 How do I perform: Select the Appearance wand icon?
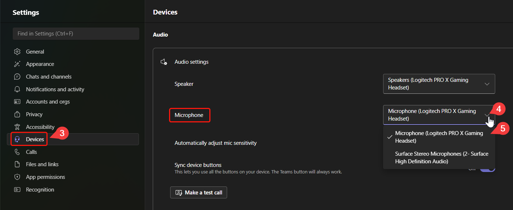17,64
